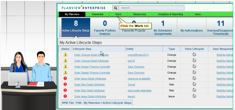This screenshot has width=235, height=110.
Task: Click View Lifecycle icon for issue1
Action: [194, 96]
